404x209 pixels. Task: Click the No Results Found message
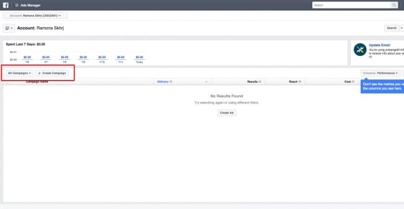coord(227,96)
